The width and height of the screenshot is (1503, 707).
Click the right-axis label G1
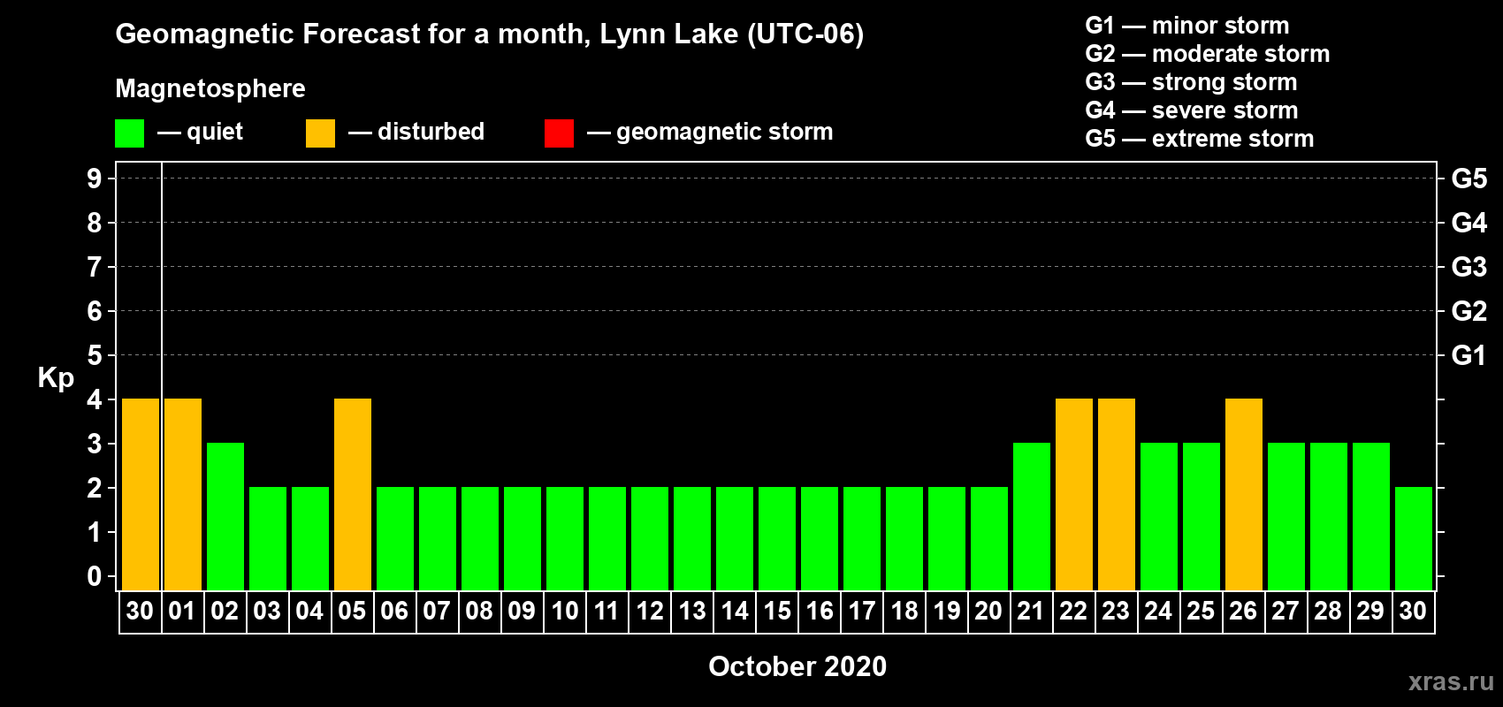(1469, 355)
